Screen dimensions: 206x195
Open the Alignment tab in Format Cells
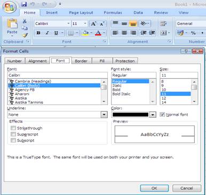click(37, 61)
